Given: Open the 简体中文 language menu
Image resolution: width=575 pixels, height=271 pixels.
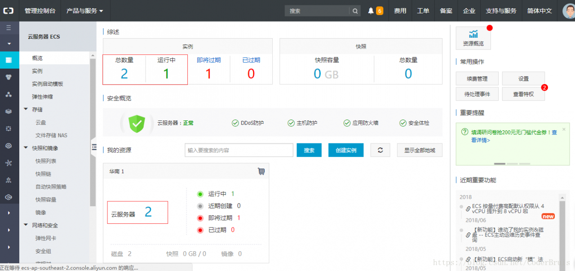Looking at the screenshot, I should point(540,11).
